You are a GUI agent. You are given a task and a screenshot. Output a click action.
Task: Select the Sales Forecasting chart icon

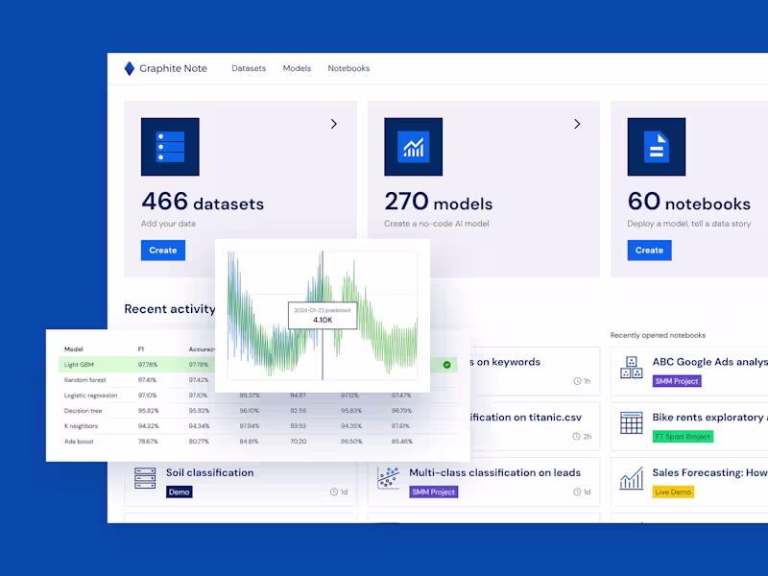click(x=632, y=479)
